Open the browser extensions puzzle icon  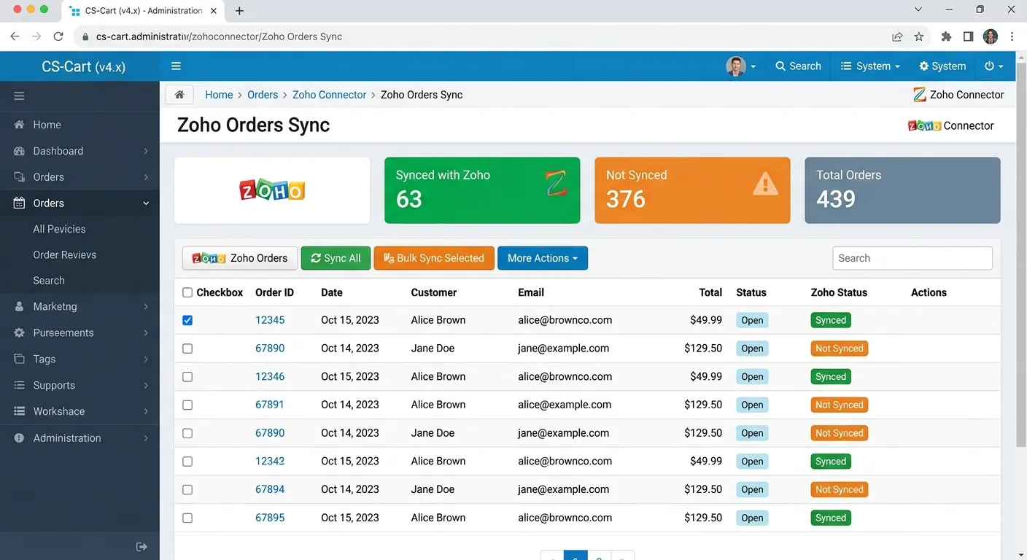coord(946,36)
